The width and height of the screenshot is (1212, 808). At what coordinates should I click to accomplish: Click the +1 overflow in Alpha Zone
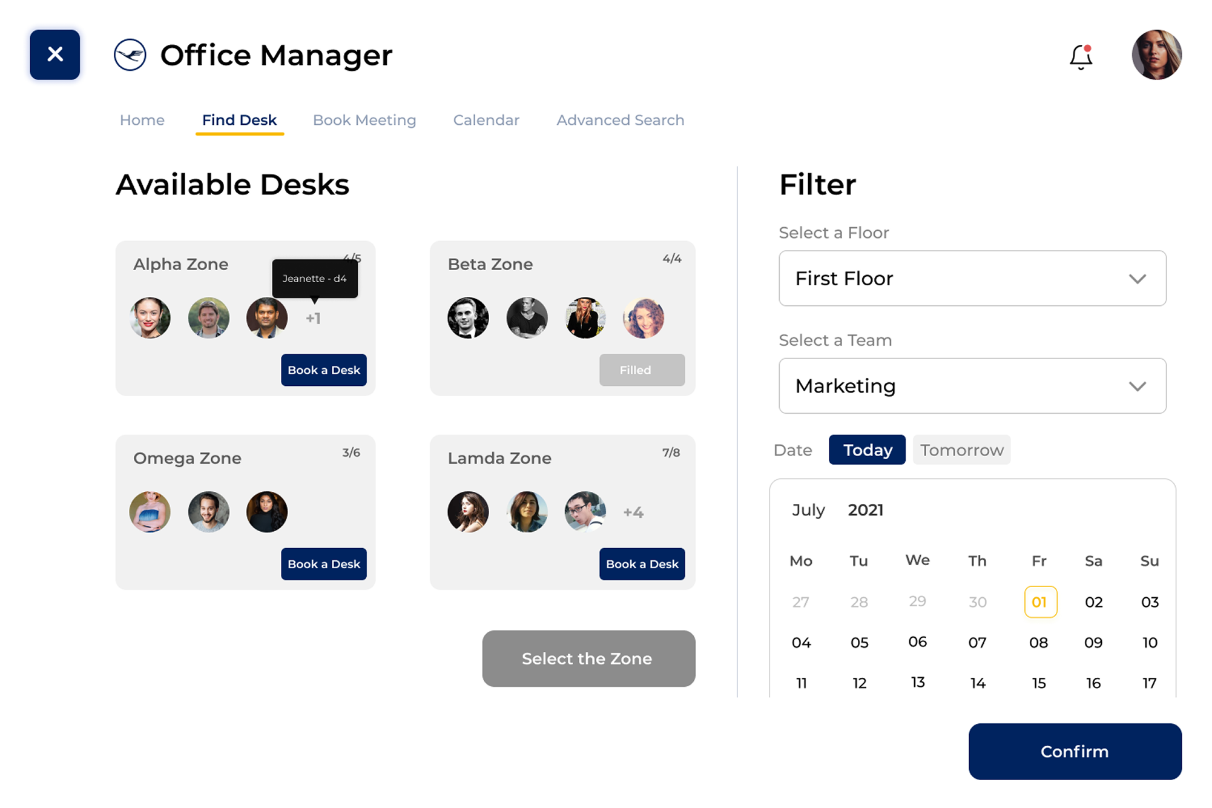pos(313,319)
